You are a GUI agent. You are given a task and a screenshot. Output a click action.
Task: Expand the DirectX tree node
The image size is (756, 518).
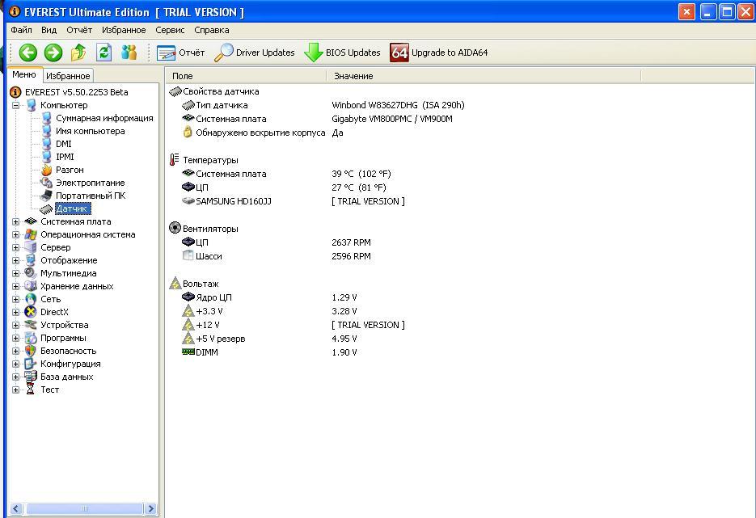click(x=16, y=312)
